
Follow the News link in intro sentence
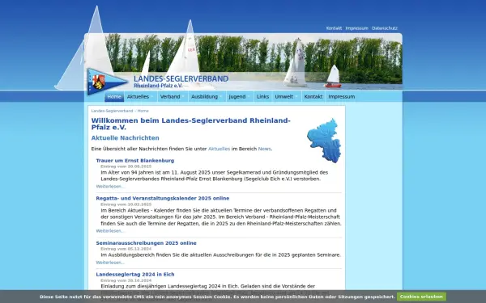click(x=264, y=149)
